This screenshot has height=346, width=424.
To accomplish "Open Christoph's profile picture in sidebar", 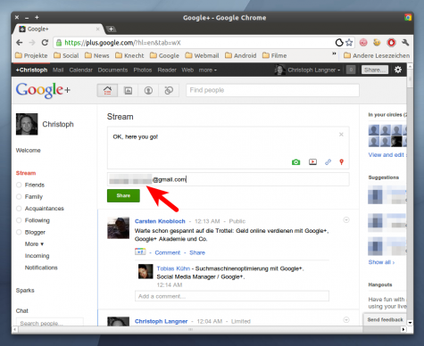I will click(x=27, y=124).
